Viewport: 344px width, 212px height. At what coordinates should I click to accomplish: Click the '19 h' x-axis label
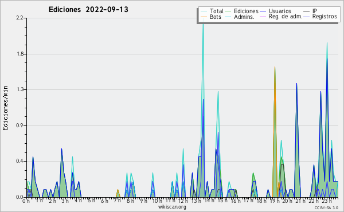[274, 201]
